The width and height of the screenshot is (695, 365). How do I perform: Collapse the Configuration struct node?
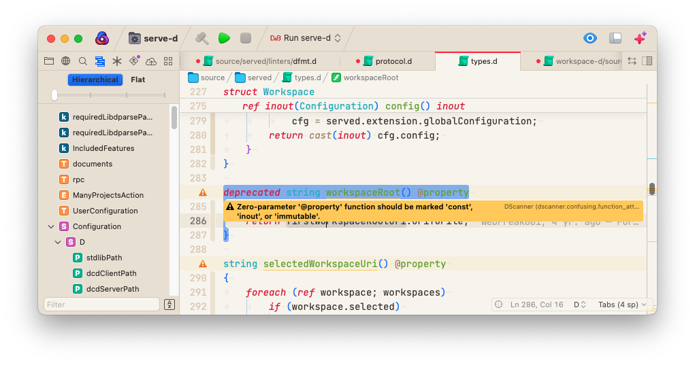tap(51, 226)
